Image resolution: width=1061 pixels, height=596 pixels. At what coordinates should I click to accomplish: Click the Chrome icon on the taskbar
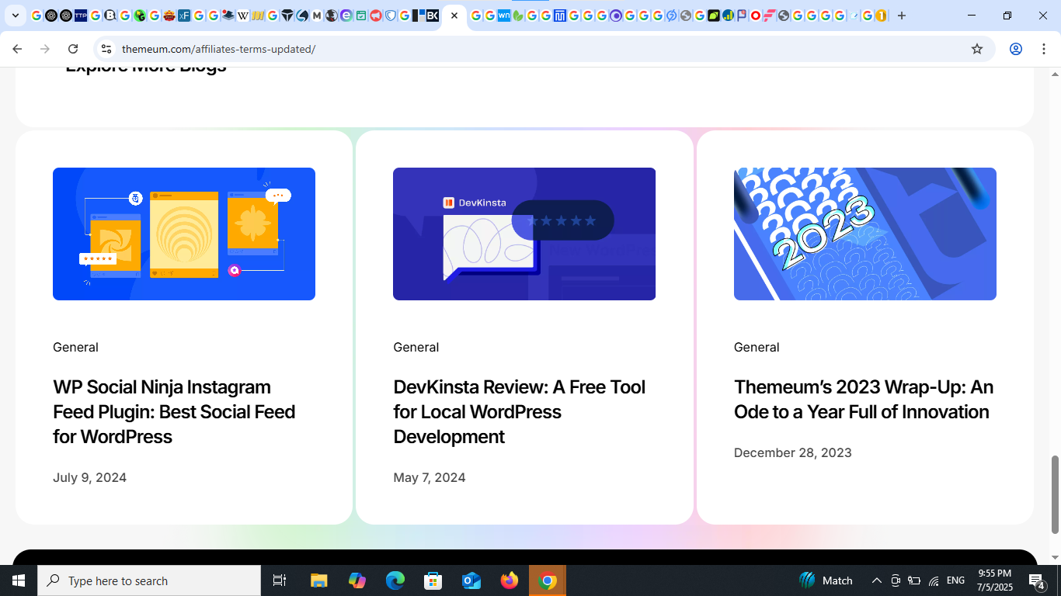pos(548,580)
